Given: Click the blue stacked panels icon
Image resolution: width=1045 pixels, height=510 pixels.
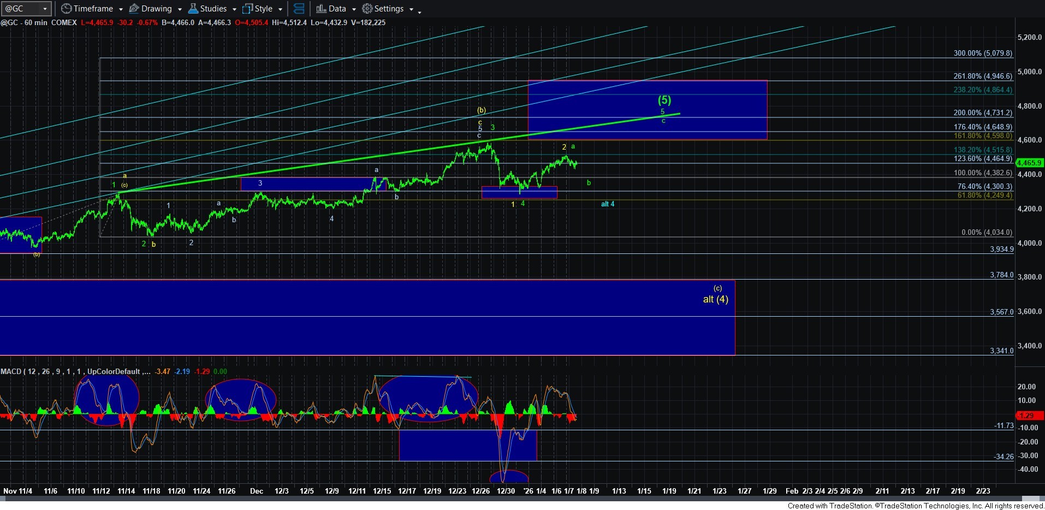Looking at the screenshot, I should point(299,9).
